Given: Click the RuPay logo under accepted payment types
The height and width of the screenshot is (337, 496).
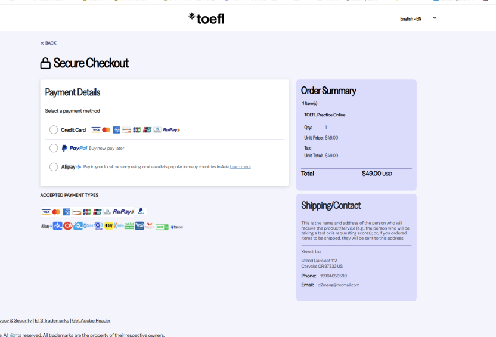Looking at the screenshot, I should click(x=123, y=212).
